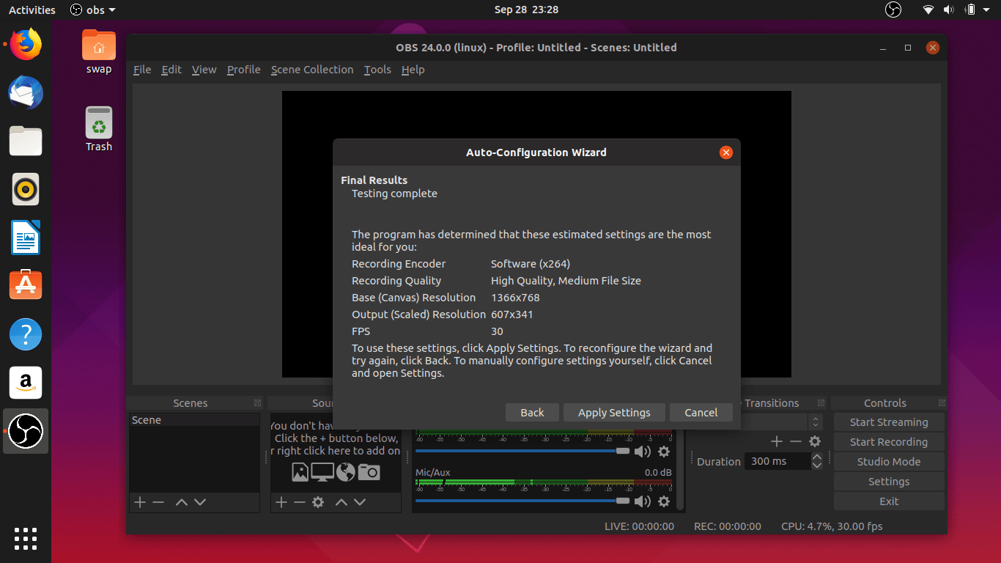The width and height of the screenshot is (1001, 563).
Task: Open the clock showing Sep 28 23:28
Action: (x=526, y=10)
